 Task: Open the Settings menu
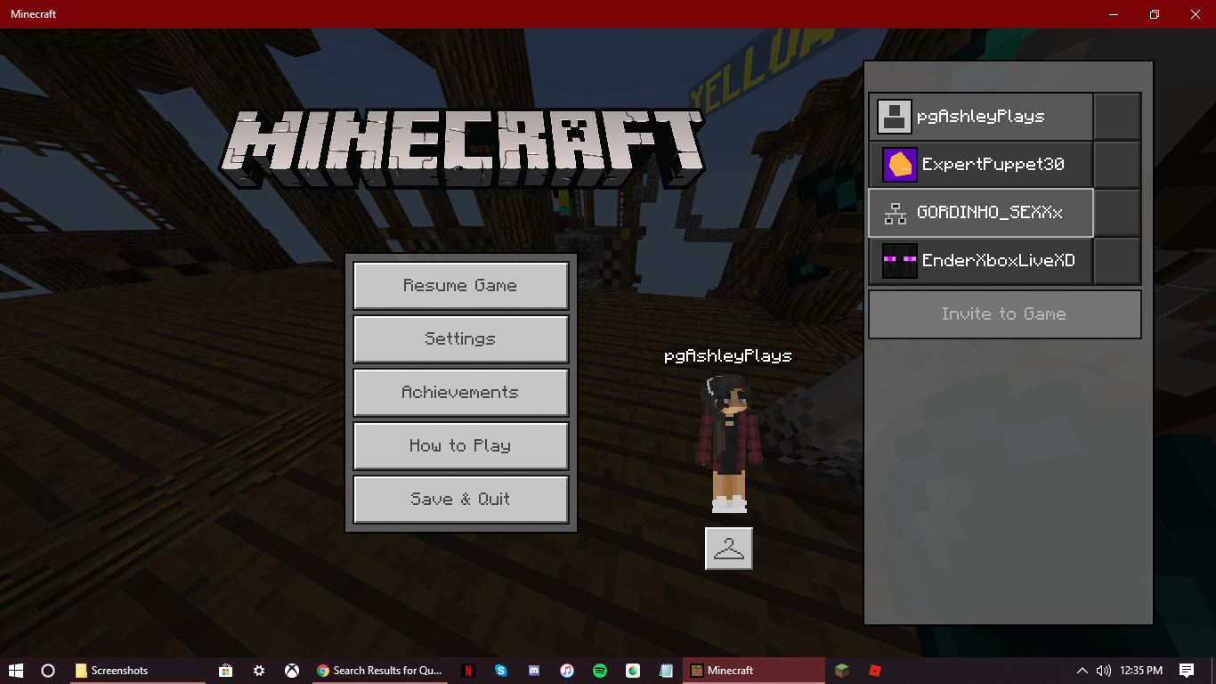[x=461, y=339]
